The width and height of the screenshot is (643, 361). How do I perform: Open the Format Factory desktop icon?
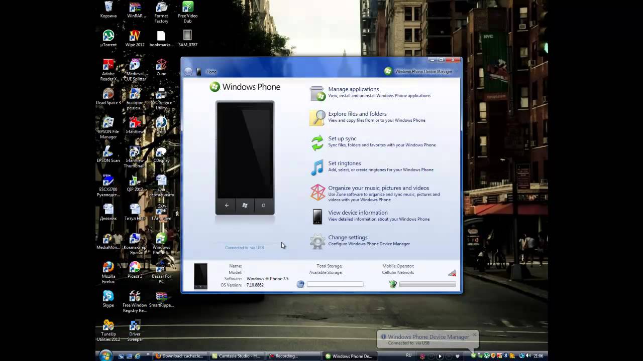(161, 12)
